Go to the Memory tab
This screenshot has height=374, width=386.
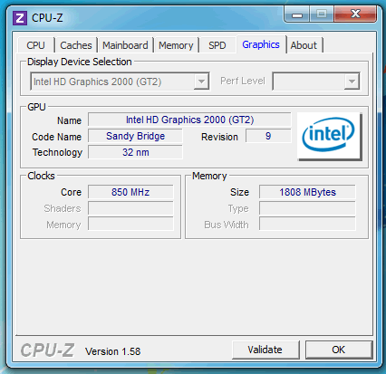coord(176,45)
